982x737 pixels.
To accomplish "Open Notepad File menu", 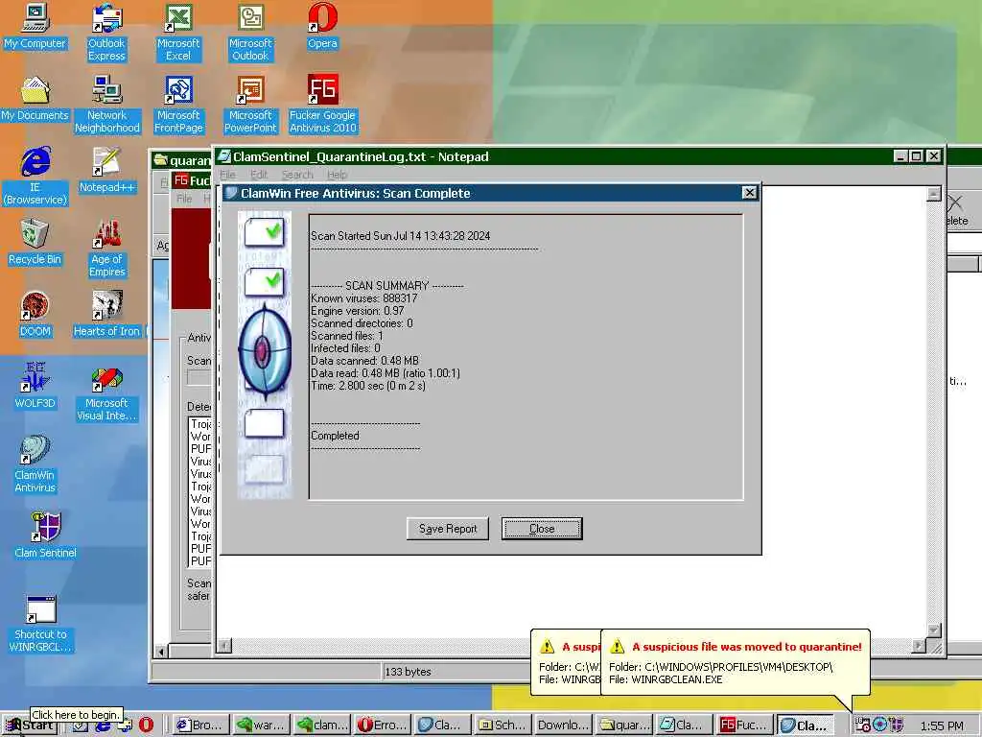I will (227, 175).
